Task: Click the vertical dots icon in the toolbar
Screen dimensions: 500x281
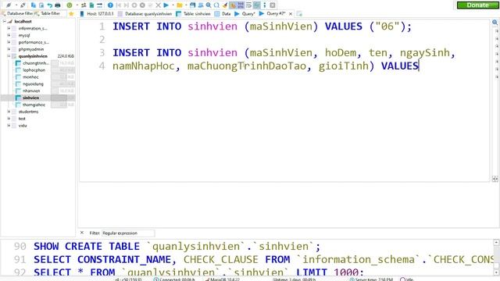Action: [264, 5]
